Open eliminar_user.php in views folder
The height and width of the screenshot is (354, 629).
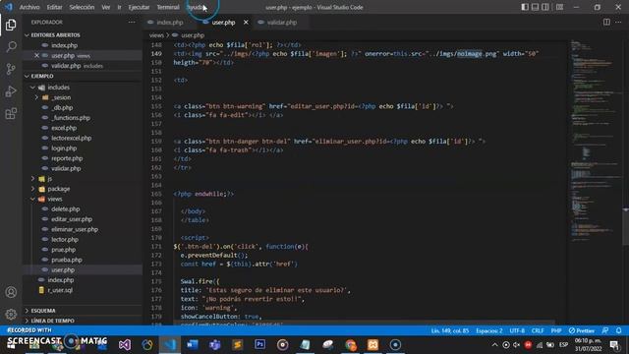[x=75, y=229]
